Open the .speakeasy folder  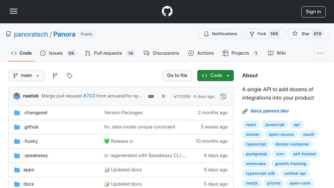tap(35, 155)
